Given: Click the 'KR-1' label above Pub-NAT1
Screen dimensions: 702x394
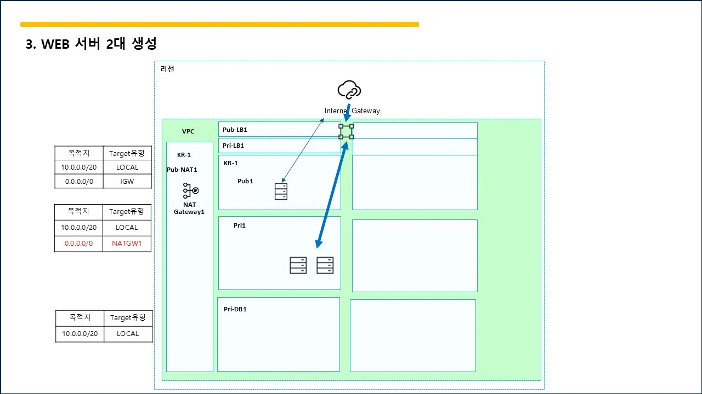Looking at the screenshot, I should pos(184,155).
